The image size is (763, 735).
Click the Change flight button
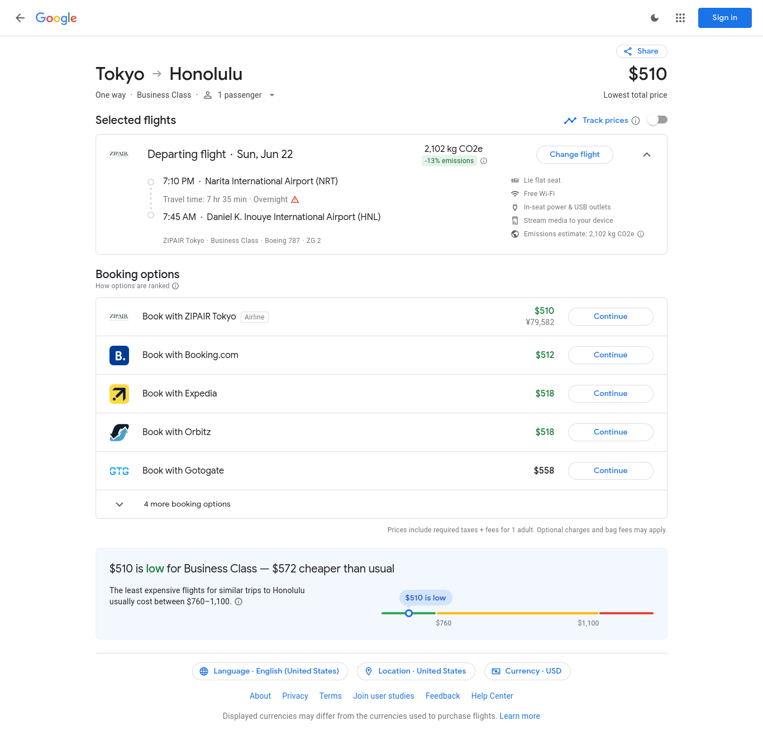tap(574, 155)
